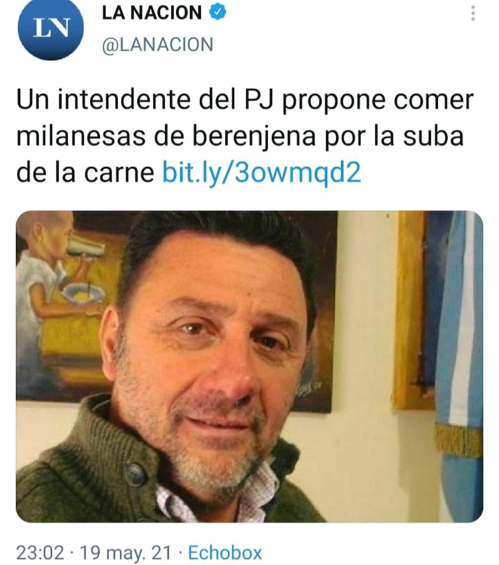Image resolution: width=499 pixels, height=565 pixels.
Task: Click the yellow picture frame in photo
Action: (x=410, y=310)
